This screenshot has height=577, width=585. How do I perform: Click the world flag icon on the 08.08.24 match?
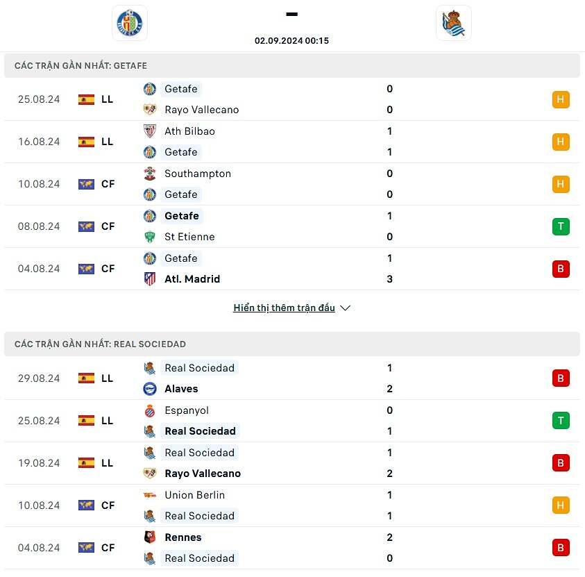point(86,226)
